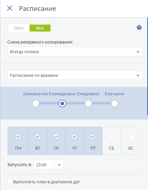The image size is (148, 190).
Task: Toggle the СР day checkbox
Action: pos(56,137)
